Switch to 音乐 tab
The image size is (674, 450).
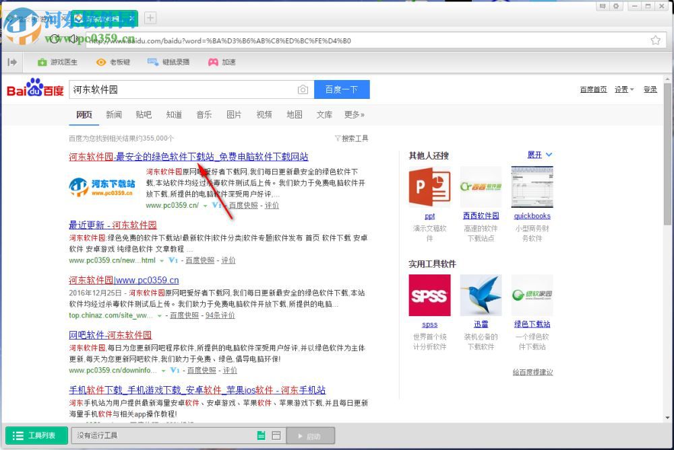204,114
